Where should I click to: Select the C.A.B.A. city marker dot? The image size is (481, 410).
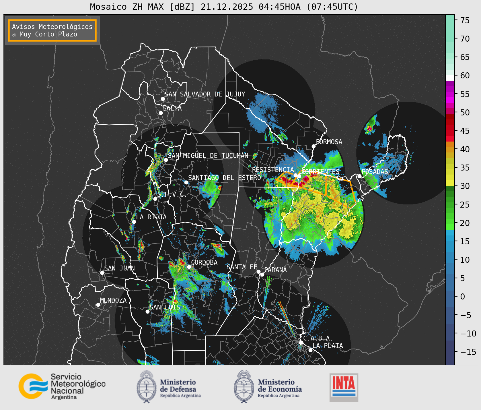tap(301, 343)
